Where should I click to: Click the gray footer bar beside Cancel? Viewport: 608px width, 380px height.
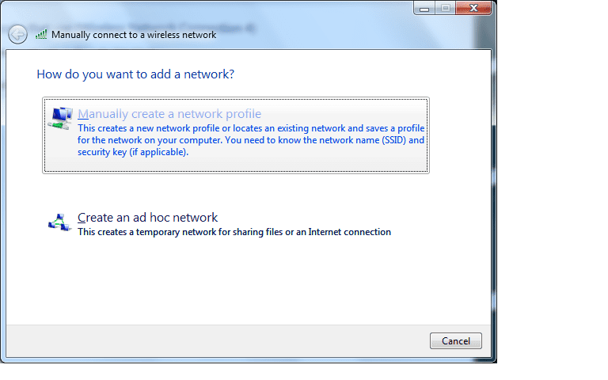point(217,341)
